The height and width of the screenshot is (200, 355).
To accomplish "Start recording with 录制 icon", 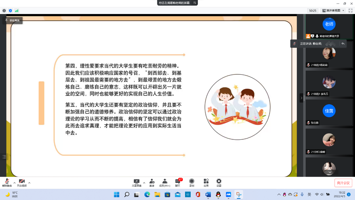I will coord(192,183).
